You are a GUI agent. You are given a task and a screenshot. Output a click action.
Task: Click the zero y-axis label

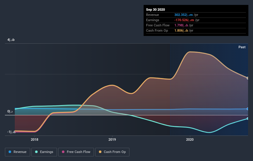10,111
